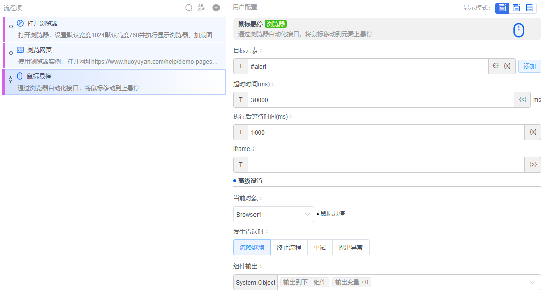Click the {x} variable icon for 执行后等待时间

point(533,132)
